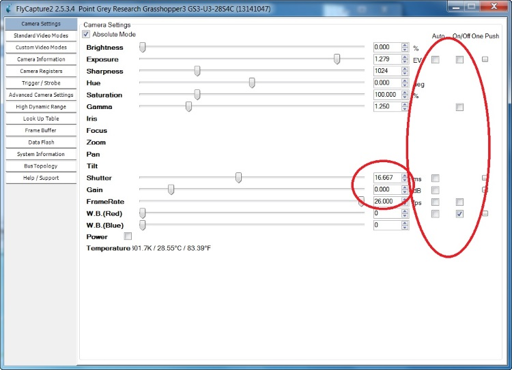Click the Exposure value field showing 1.279

tap(387, 59)
